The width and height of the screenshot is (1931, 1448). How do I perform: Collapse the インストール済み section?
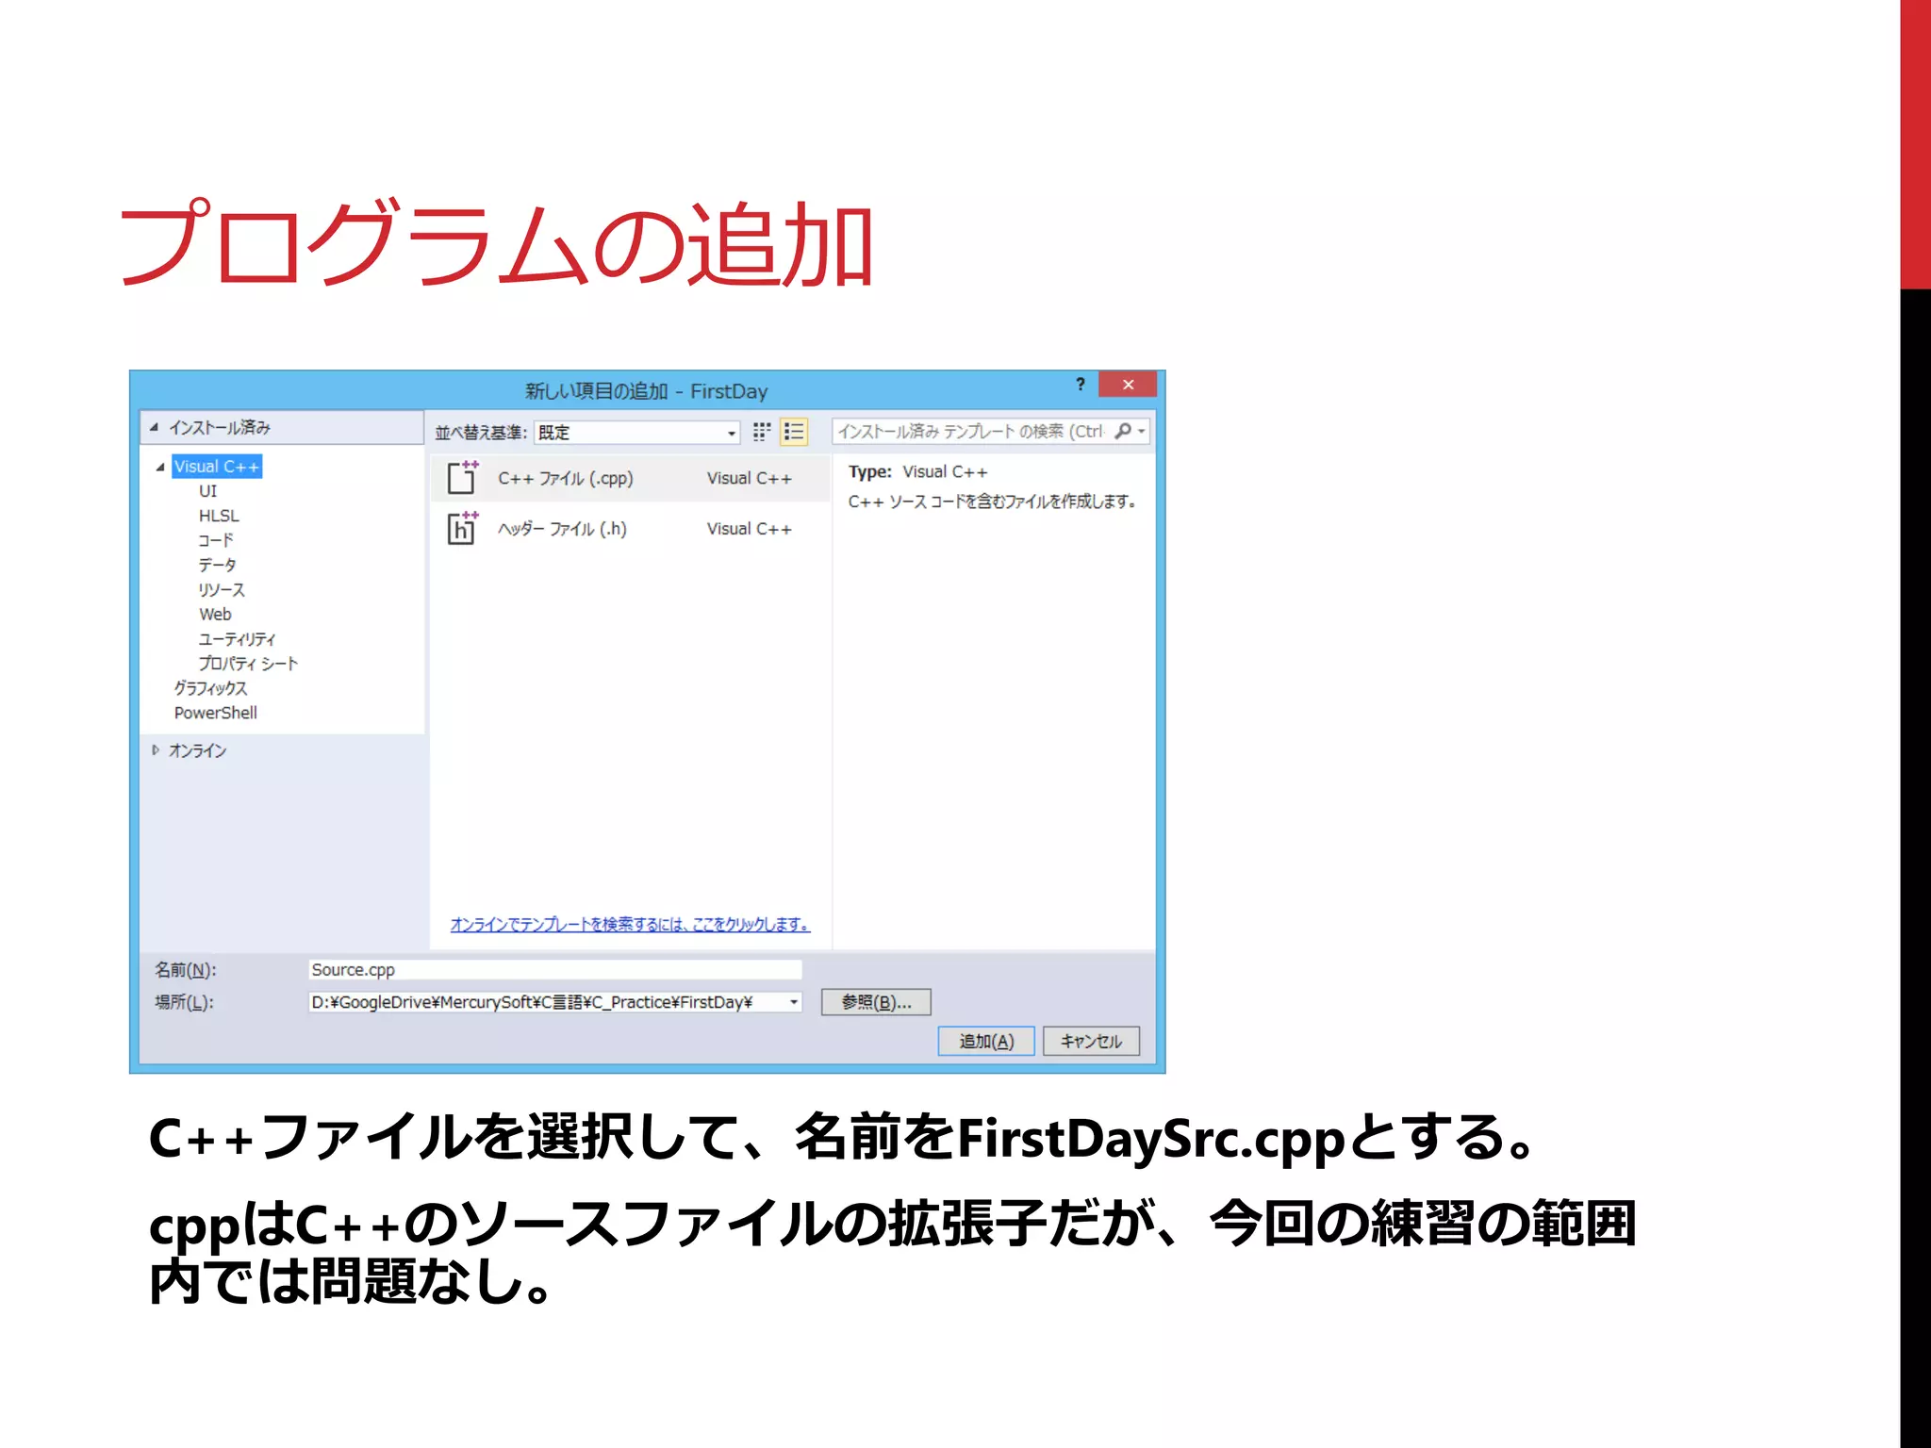(x=154, y=427)
